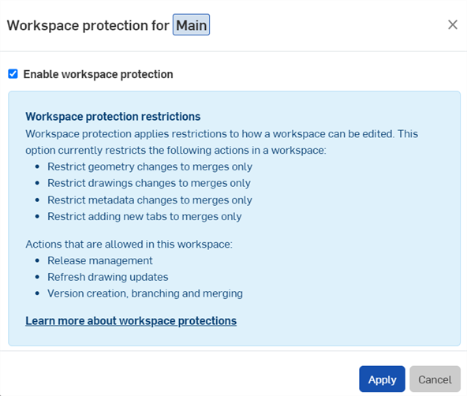Click 'Restrict adding new tabs to merges only'
Viewport: 467px width, 396px height.
tap(144, 216)
